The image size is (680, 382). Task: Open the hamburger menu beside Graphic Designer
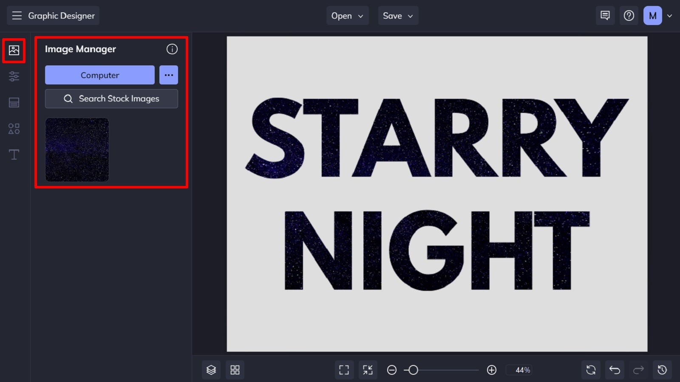(17, 16)
